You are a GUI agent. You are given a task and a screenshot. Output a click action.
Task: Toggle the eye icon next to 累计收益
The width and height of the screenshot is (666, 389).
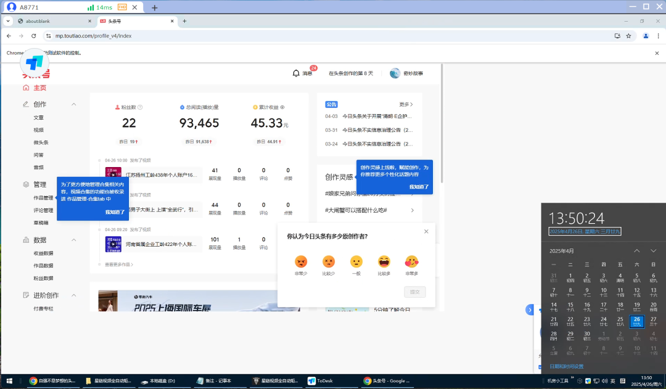pos(282,107)
